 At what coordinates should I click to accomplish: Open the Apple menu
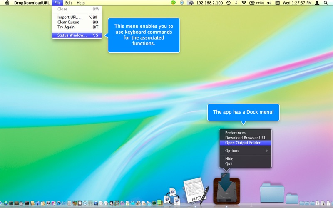coord(7,3)
